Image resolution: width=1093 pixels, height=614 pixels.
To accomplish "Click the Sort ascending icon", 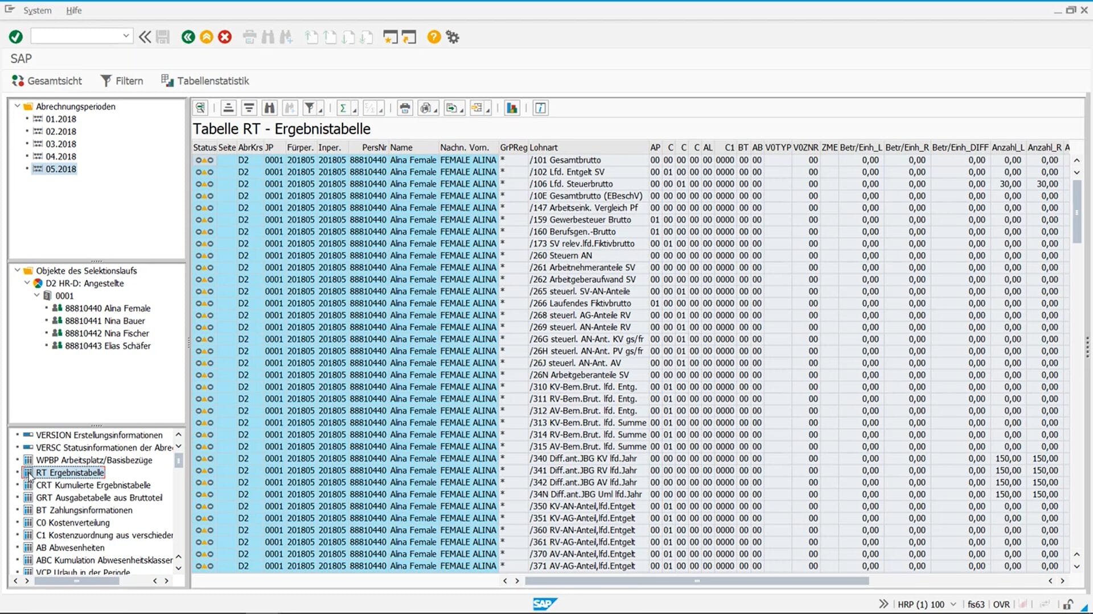I will [228, 108].
